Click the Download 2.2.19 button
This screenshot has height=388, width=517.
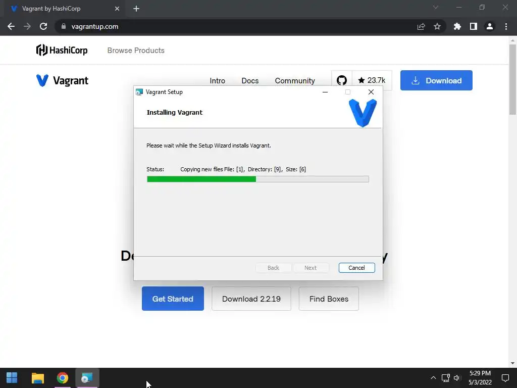tap(251, 299)
